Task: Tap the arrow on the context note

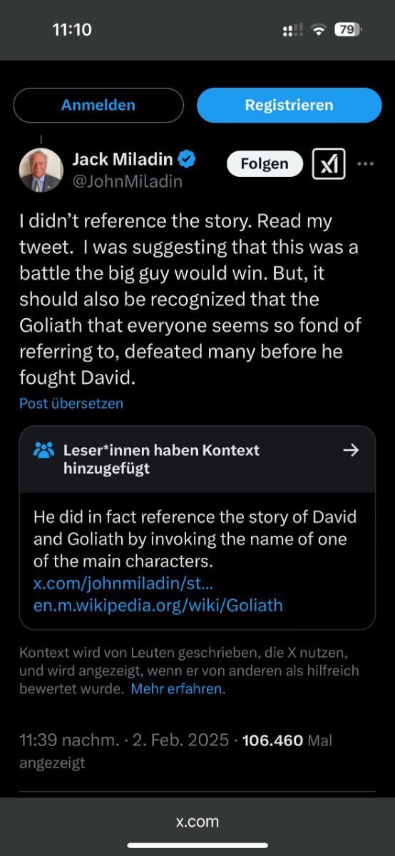Action: 350,450
